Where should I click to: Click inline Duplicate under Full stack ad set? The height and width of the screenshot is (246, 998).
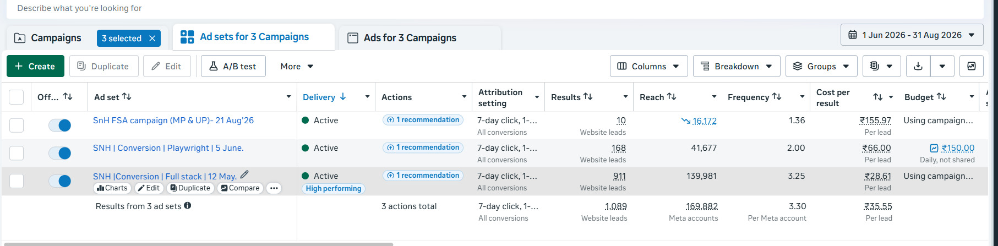pyautogui.click(x=190, y=188)
